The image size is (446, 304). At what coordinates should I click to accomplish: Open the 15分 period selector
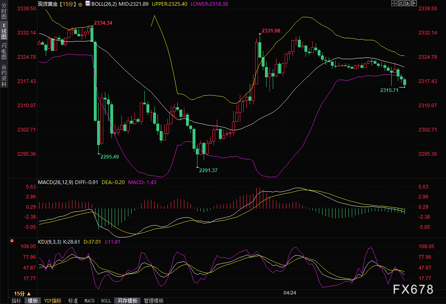(x=22, y=293)
